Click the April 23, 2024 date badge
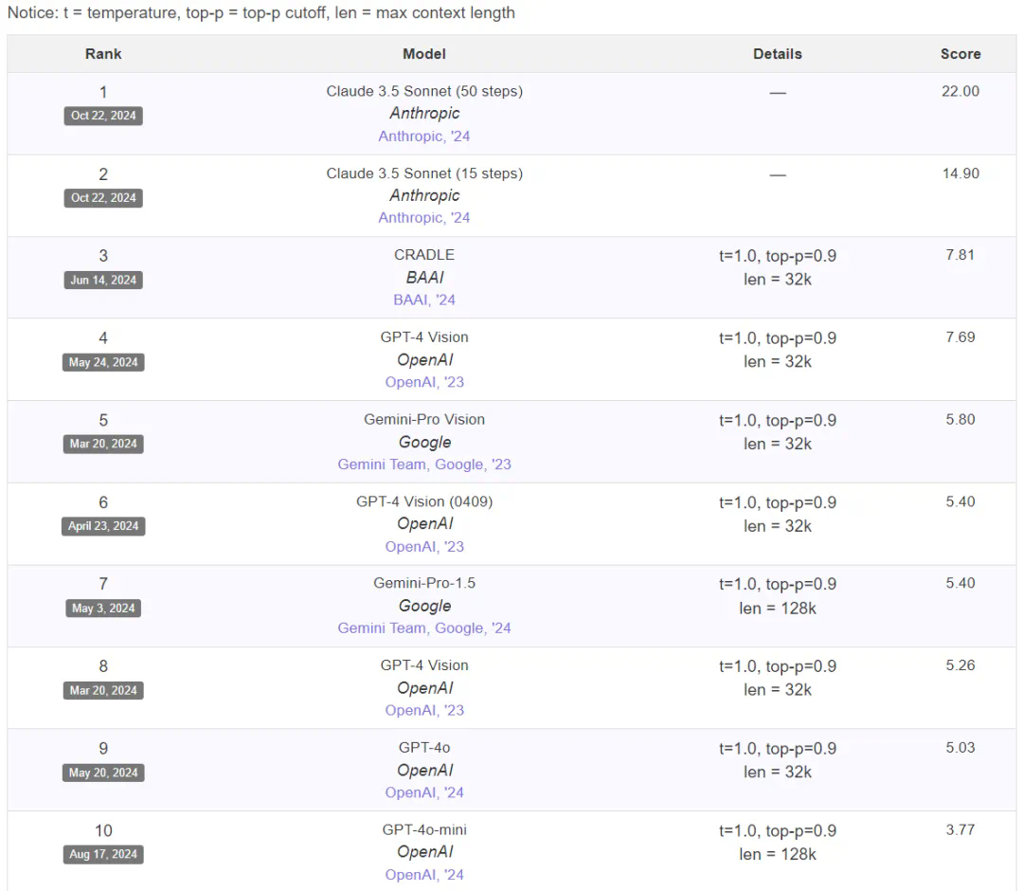1023x891 pixels. pos(103,526)
